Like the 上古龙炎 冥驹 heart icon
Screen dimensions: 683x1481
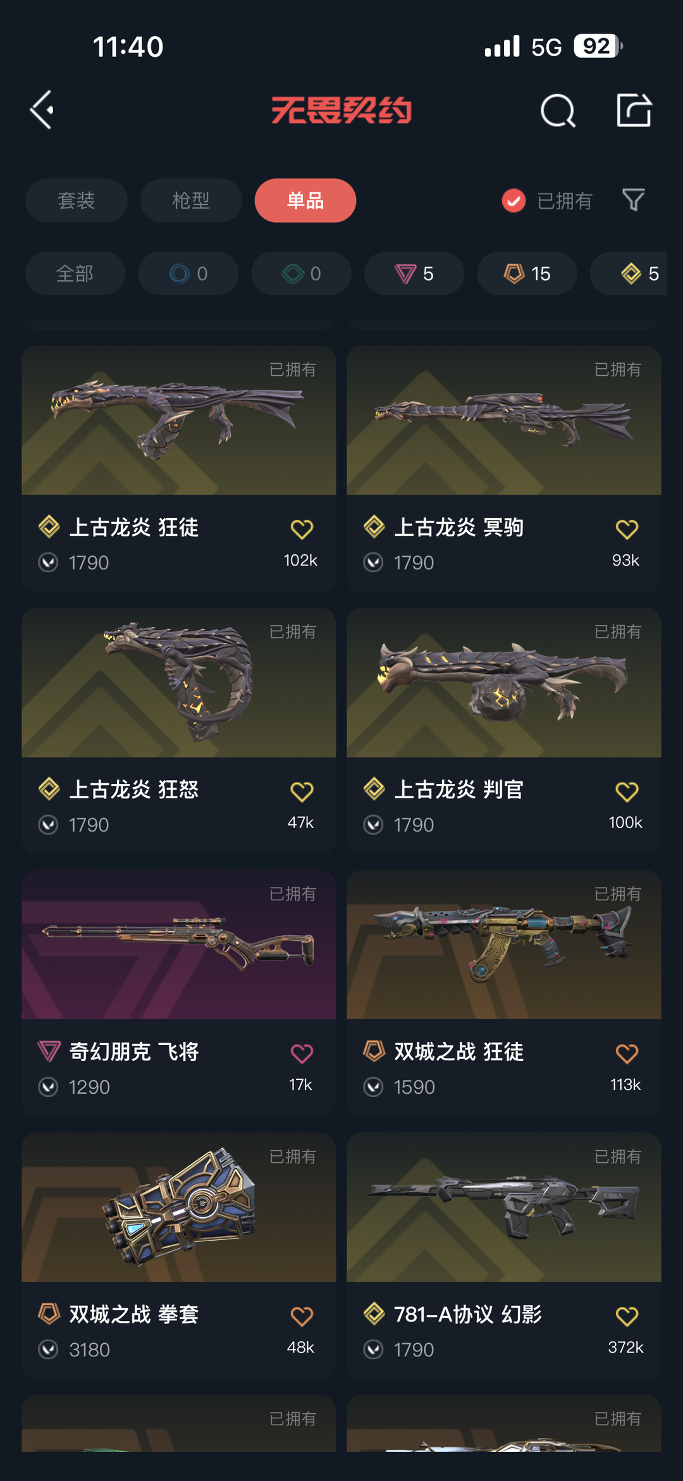[627, 529]
